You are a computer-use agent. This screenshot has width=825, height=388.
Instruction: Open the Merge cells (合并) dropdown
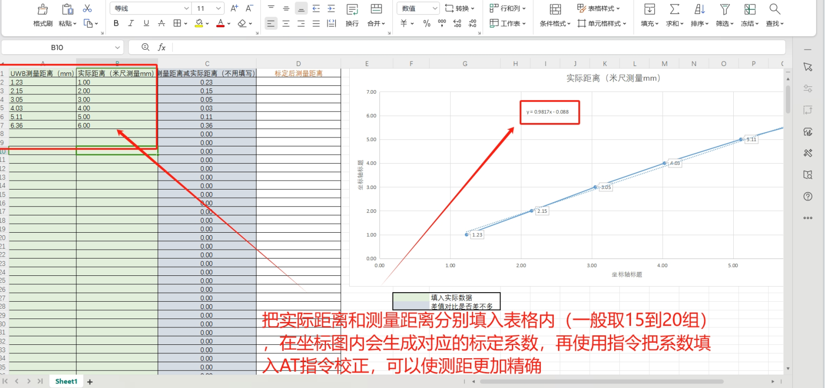(376, 15)
